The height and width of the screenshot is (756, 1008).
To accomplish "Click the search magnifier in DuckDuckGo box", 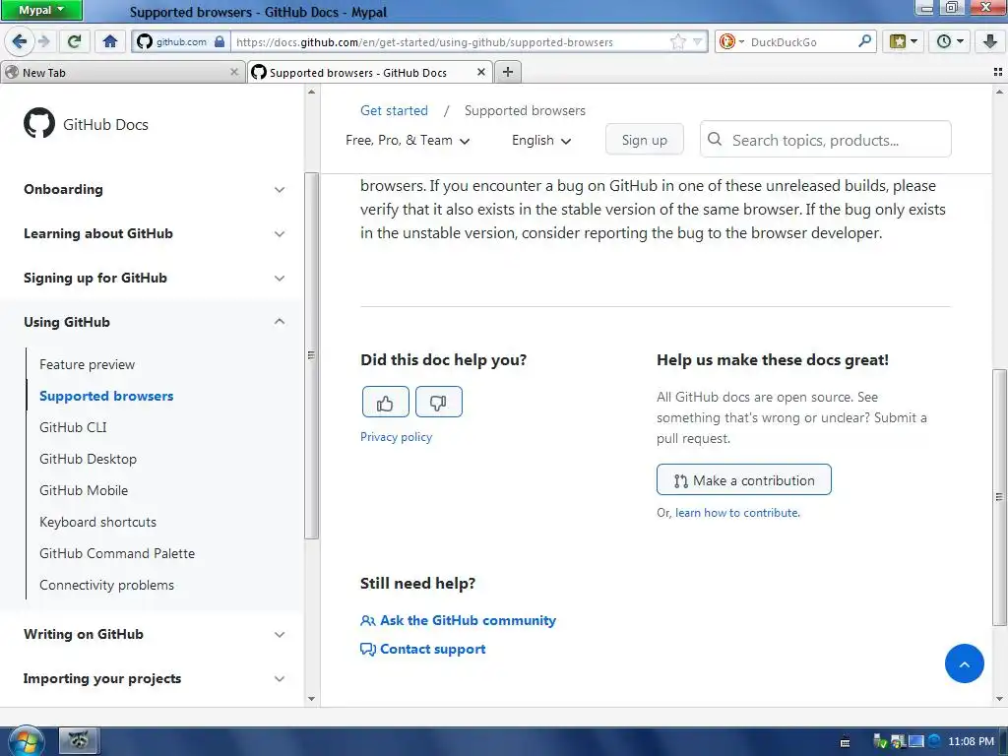I will (x=864, y=41).
